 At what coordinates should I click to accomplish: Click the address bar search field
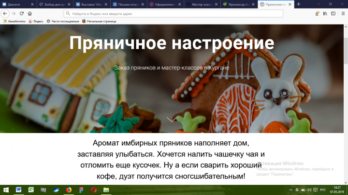pos(174,14)
